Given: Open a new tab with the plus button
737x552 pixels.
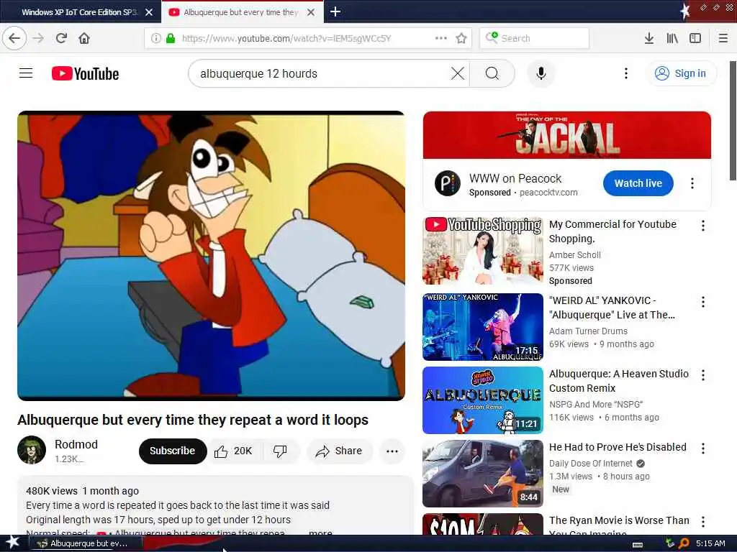Looking at the screenshot, I should 335,11.
